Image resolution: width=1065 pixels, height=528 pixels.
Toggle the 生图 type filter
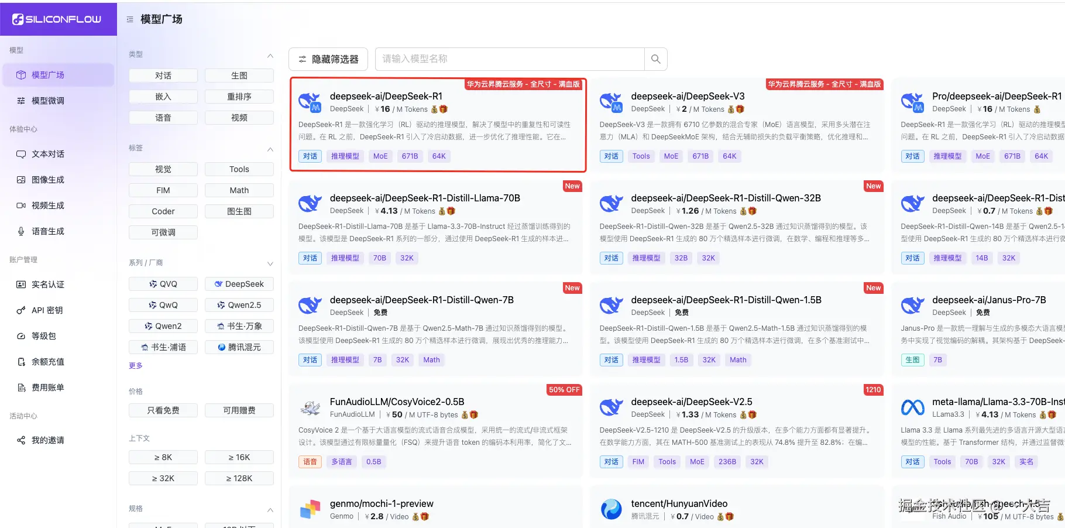tap(239, 76)
